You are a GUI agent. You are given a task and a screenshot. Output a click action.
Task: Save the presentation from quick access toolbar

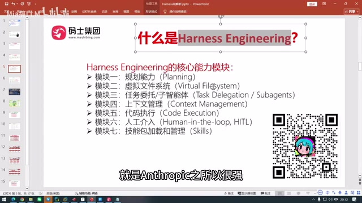tap(6, 4)
